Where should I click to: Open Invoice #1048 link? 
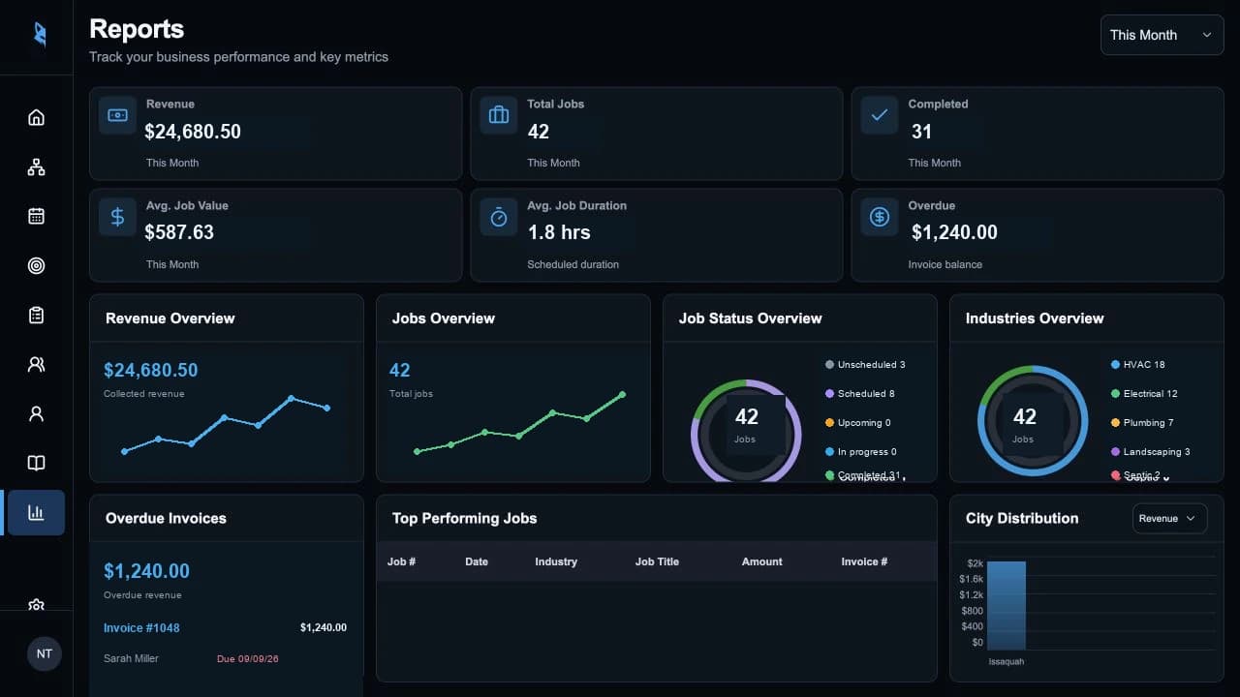[x=141, y=627]
